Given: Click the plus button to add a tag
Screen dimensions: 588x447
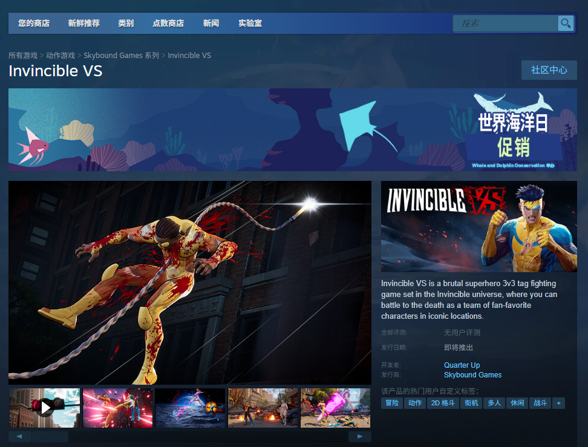Looking at the screenshot, I should tap(558, 403).
